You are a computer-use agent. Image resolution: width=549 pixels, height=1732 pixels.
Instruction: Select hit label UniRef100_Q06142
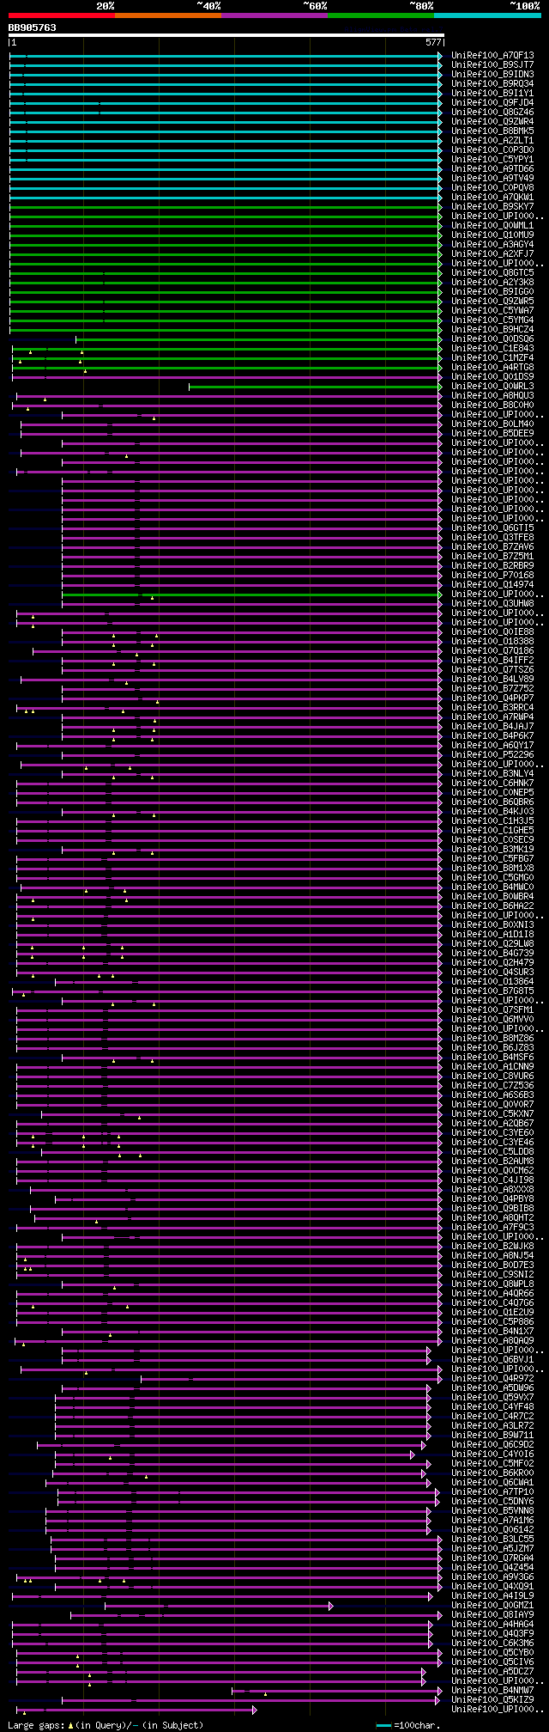(x=492, y=1530)
